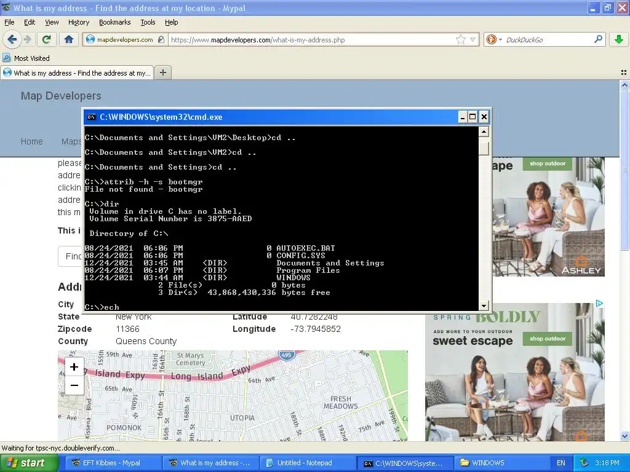The height and width of the screenshot is (472, 630).
Task: Open the Bookmarks menu
Action: pos(115,22)
